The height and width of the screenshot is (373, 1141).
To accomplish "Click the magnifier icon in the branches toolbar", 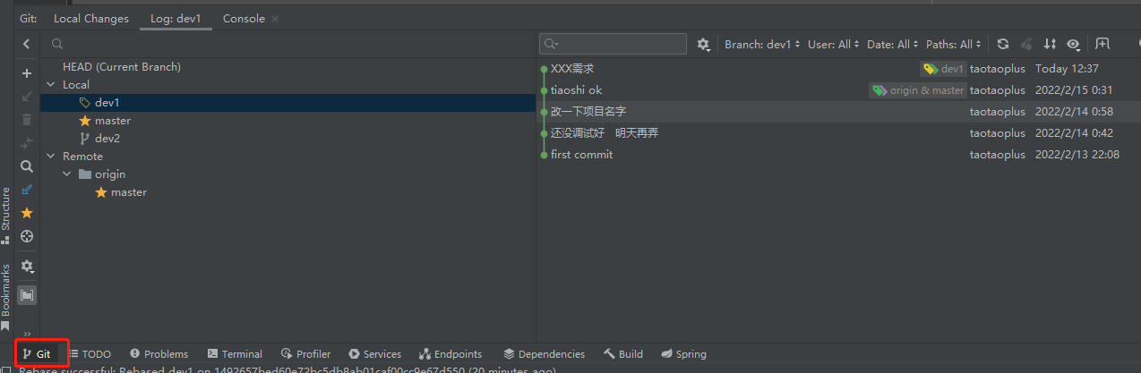I will (x=27, y=166).
